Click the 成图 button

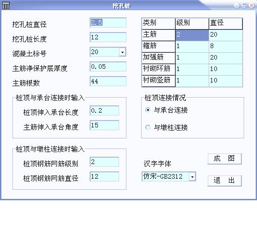[x=224, y=159]
